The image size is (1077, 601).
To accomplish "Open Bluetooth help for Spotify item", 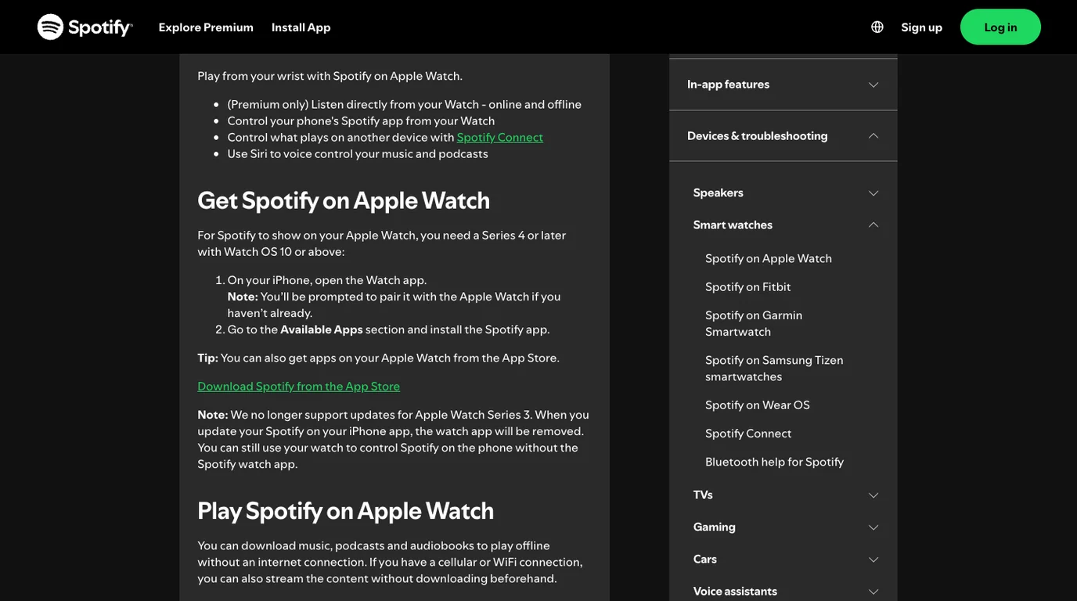I will coord(774,462).
